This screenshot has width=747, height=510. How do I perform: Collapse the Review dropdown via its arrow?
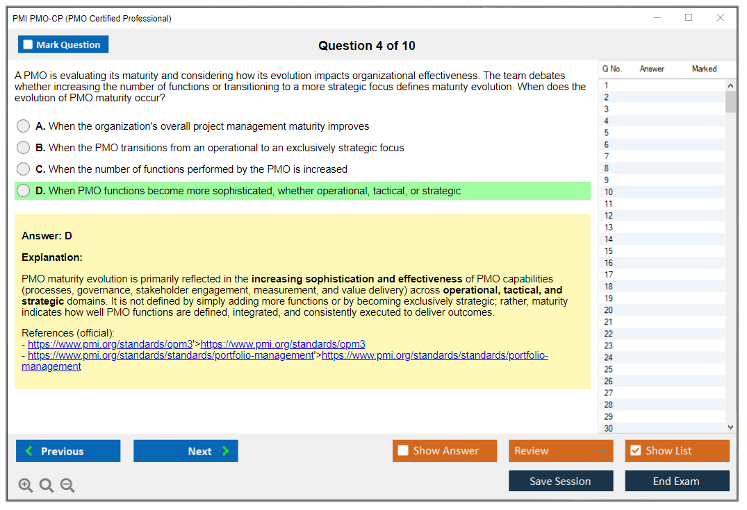click(604, 451)
